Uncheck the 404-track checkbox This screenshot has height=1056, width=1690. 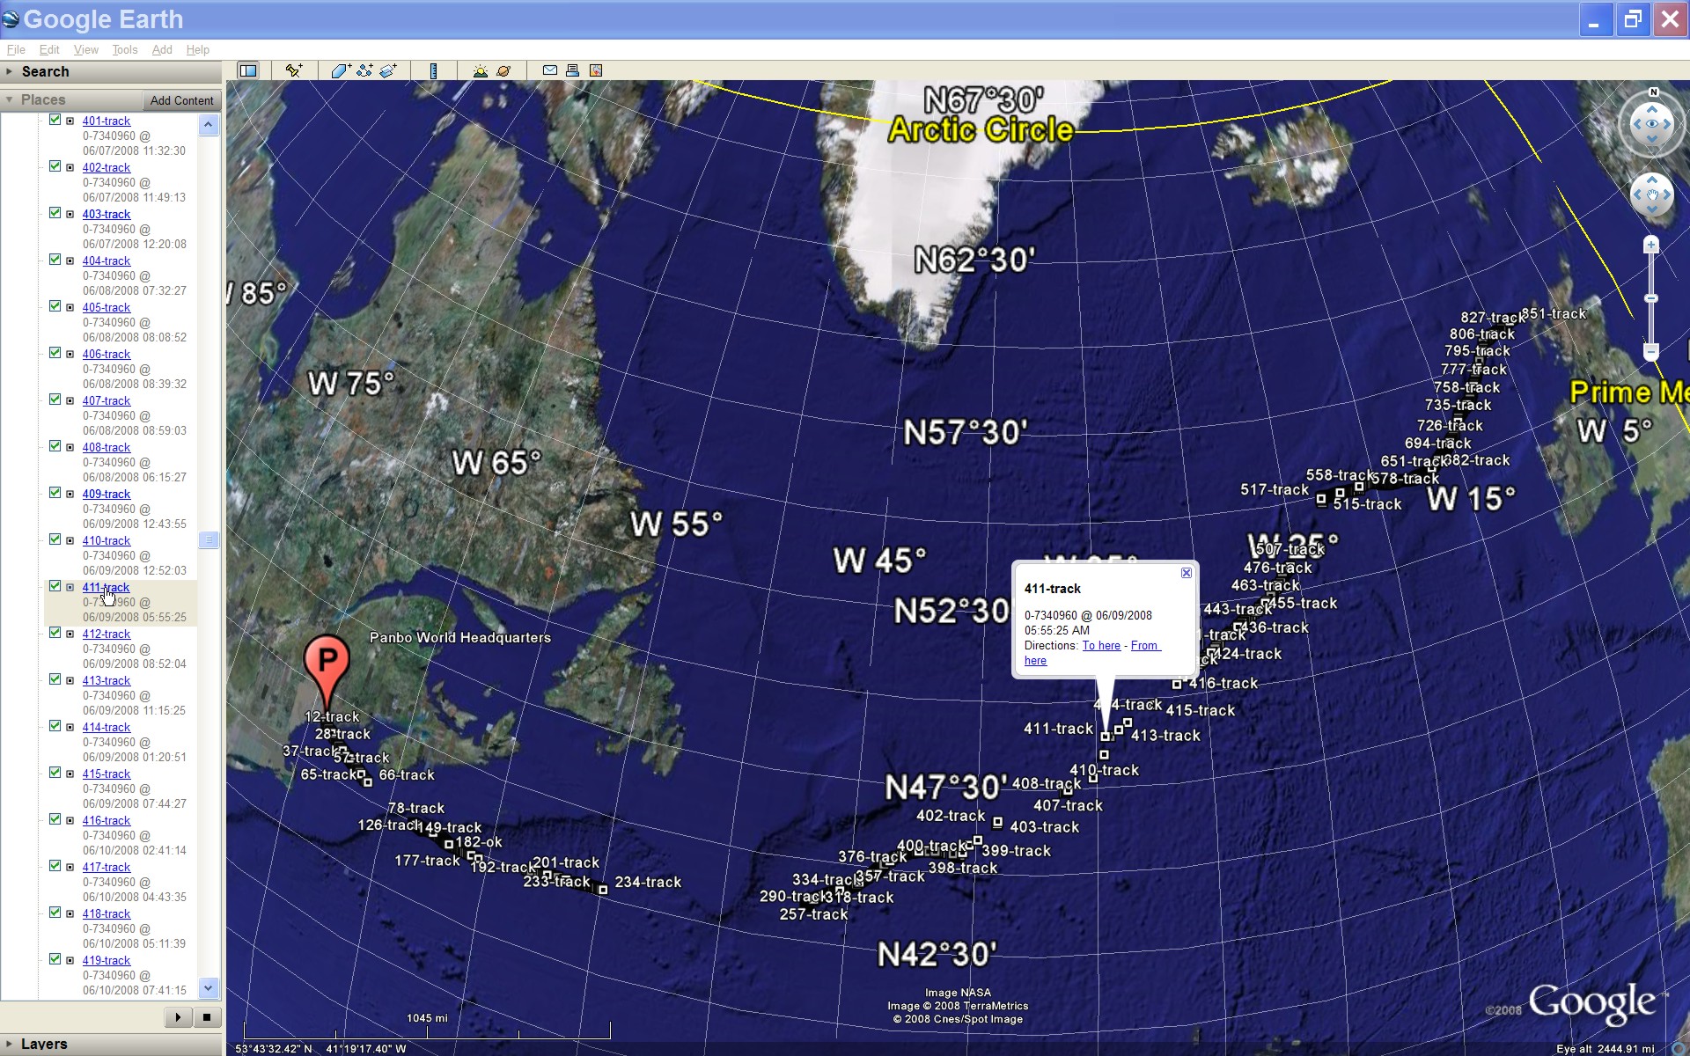pos(55,260)
